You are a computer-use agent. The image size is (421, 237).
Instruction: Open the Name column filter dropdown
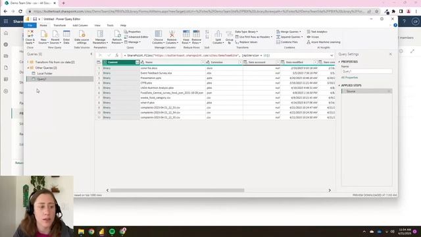203,63
